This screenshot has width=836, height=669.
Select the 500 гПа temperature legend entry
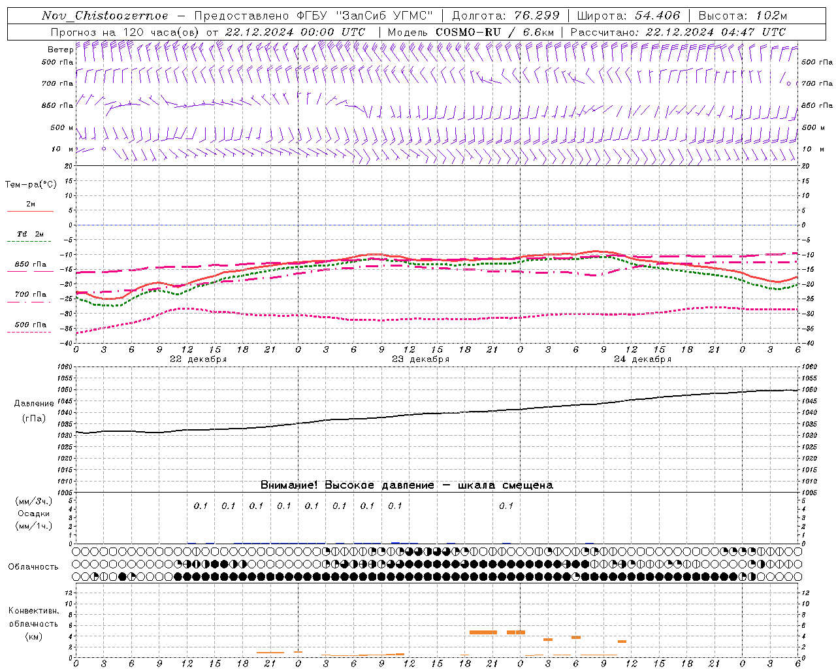pos(30,325)
